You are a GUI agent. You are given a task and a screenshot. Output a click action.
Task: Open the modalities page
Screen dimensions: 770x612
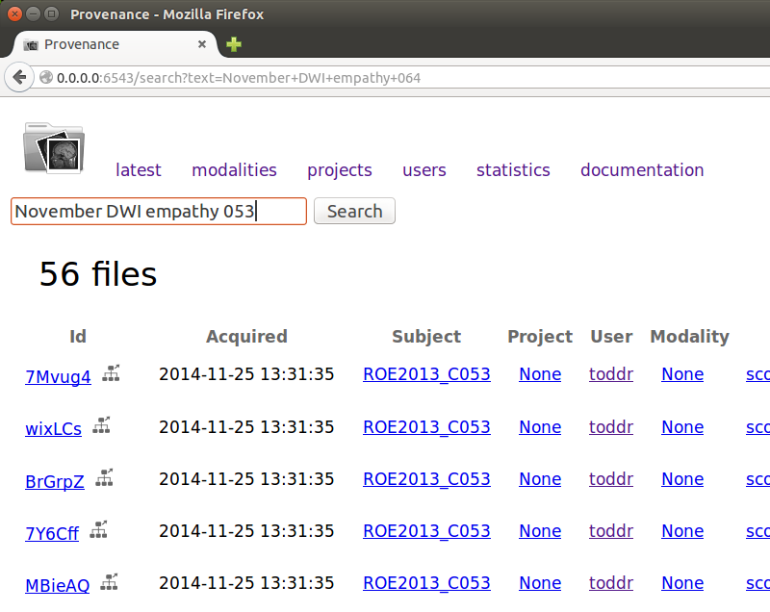pyautogui.click(x=234, y=169)
